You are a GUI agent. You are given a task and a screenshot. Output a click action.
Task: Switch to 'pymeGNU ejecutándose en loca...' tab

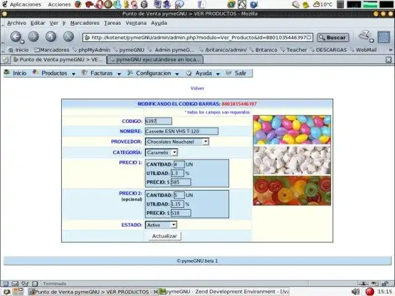pos(155,60)
